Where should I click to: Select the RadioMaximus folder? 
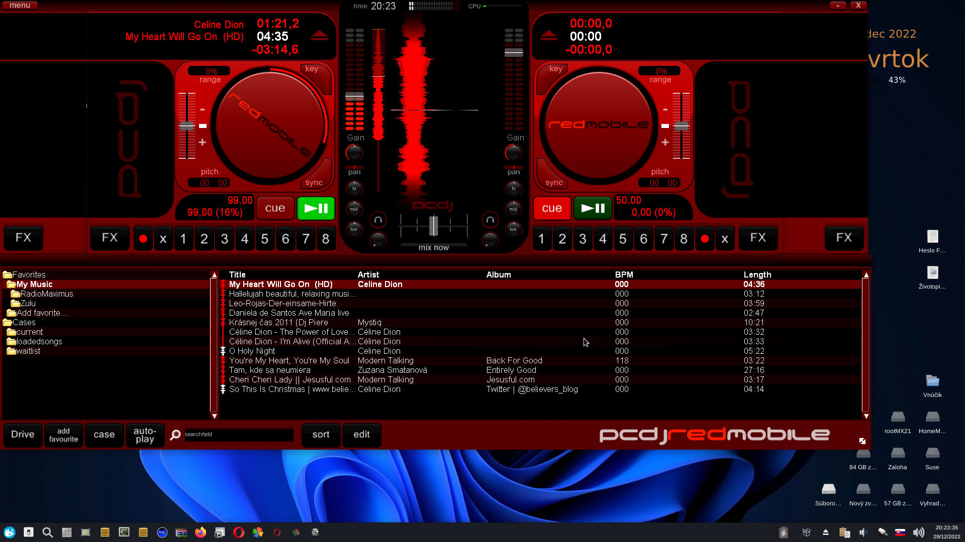point(46,294)
